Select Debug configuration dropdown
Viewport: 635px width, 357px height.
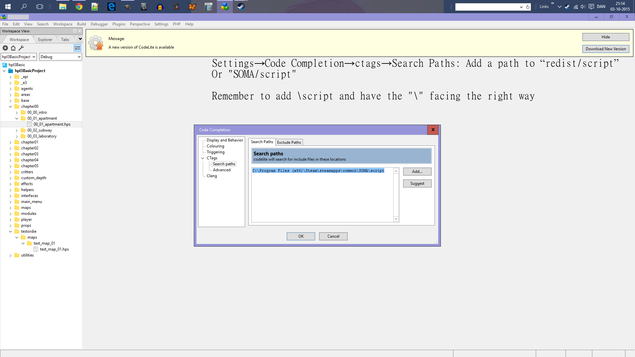click(x=59, y=57)
